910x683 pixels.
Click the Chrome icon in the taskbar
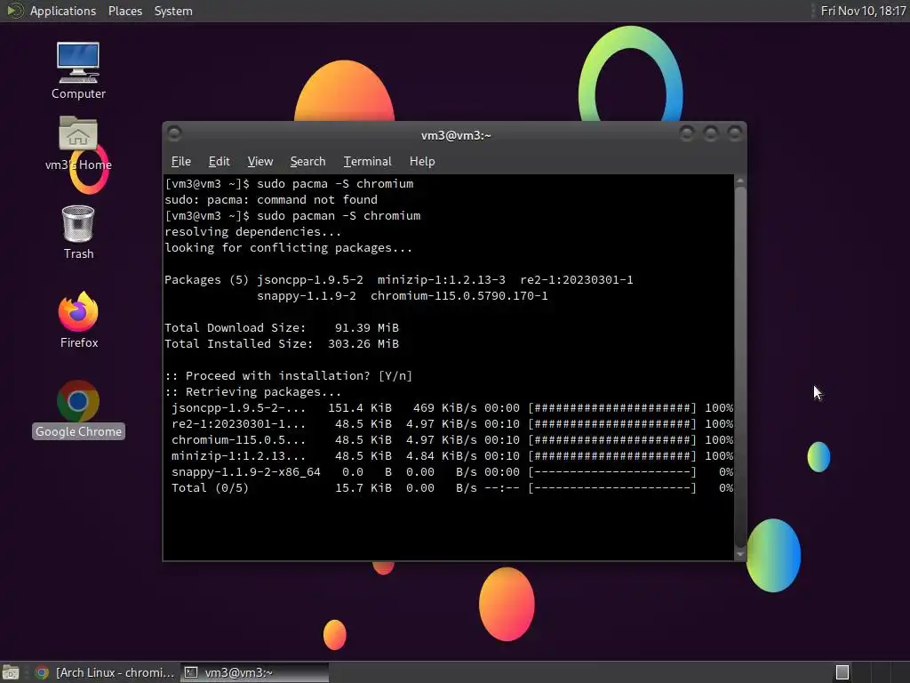(42, 672)
